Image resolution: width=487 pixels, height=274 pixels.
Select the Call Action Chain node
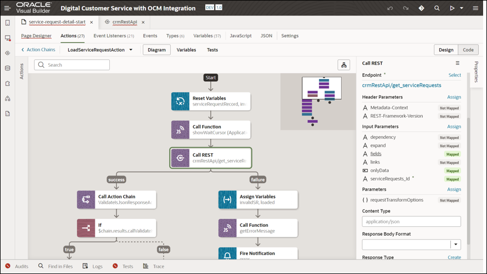point(117,200)
